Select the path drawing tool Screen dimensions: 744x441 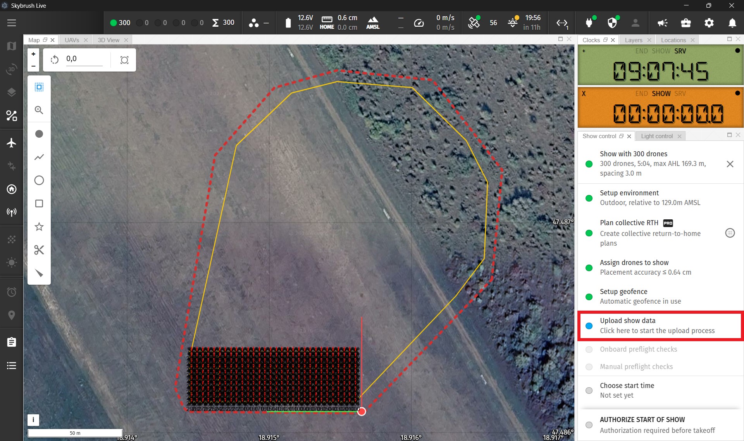tap(39, 157)
